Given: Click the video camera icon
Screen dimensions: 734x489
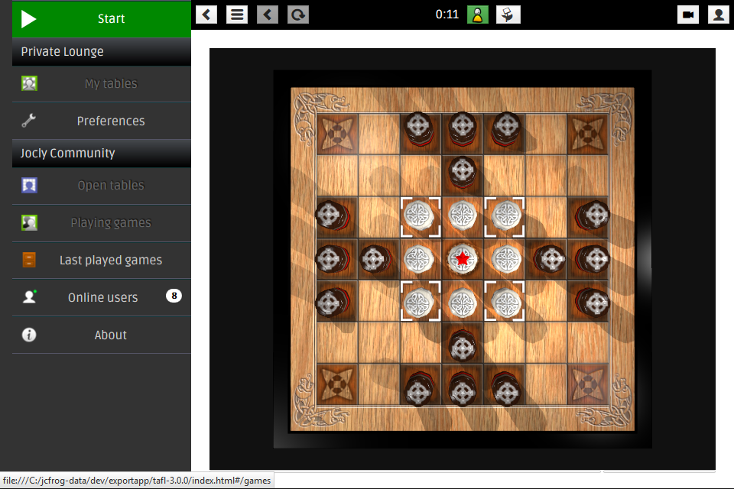Looking at the screenshot, I should pos(688,15).
